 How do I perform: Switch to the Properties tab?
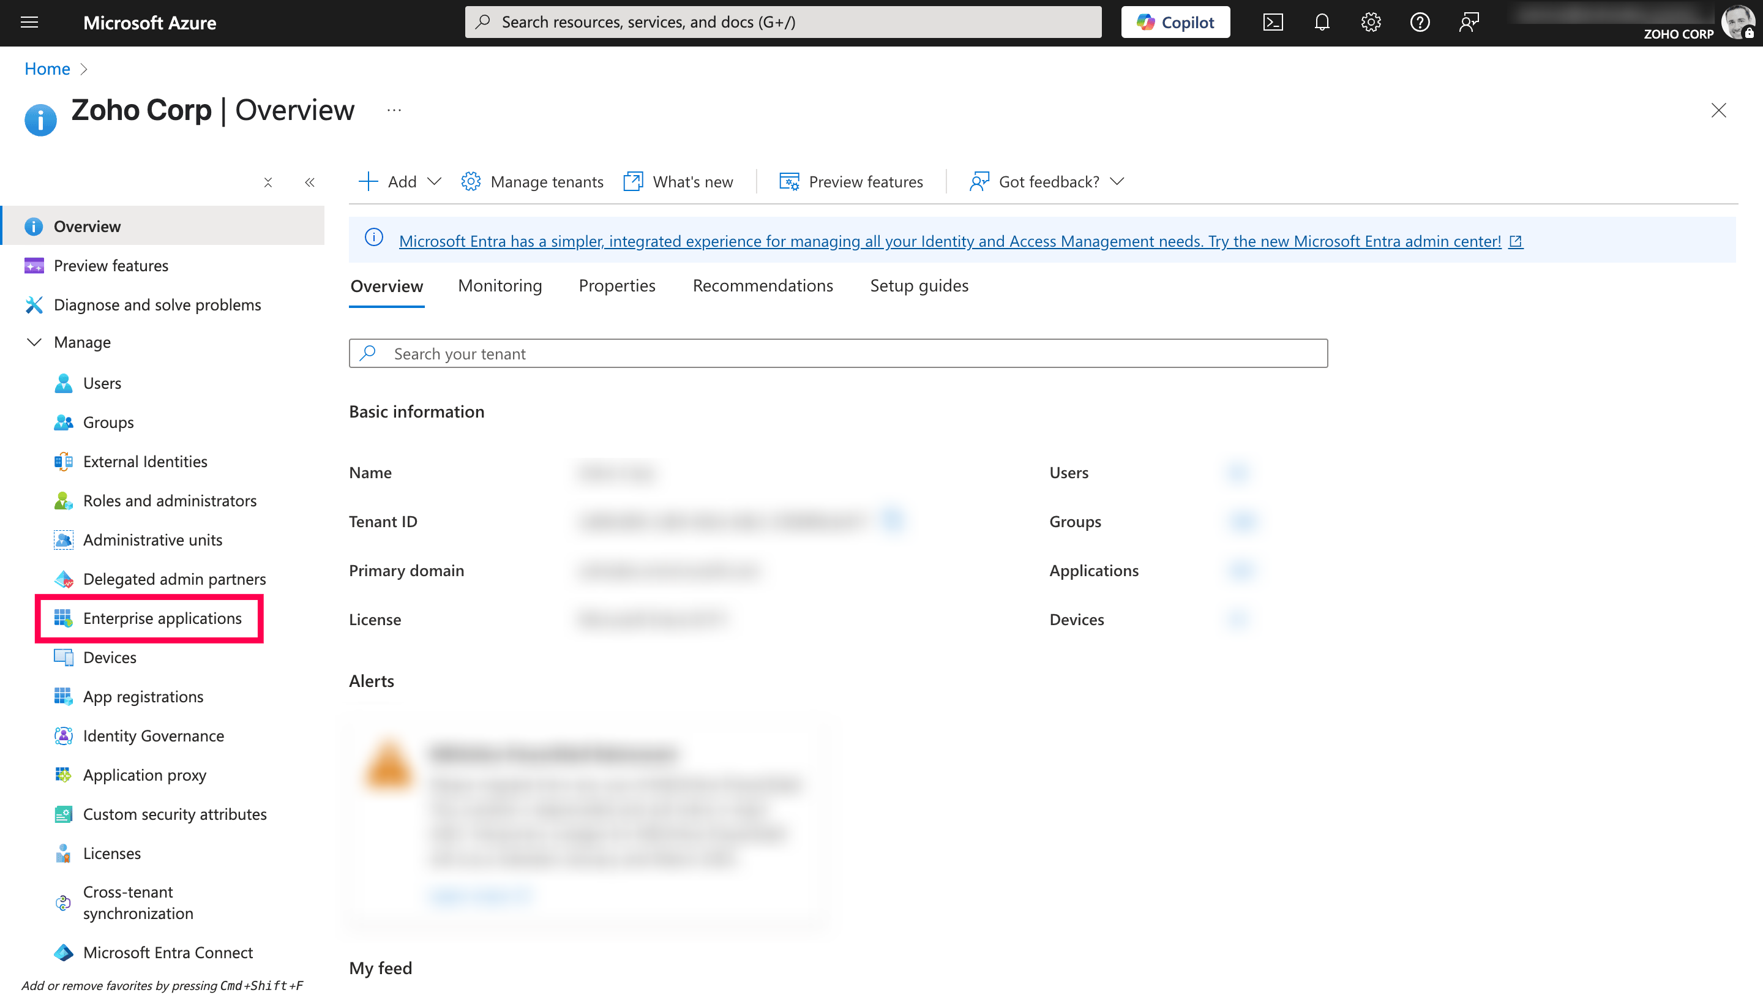(616, 286)
